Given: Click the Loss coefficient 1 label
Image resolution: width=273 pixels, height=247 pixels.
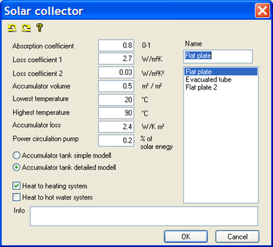Looking at the screenshot, I should [x=38, y=60].
